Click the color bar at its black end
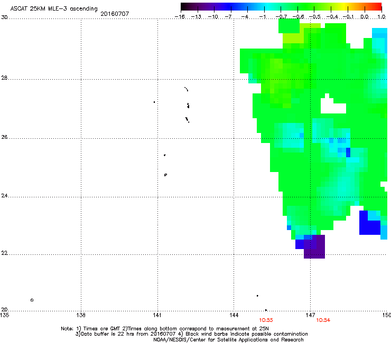 [x=184, y=7]
